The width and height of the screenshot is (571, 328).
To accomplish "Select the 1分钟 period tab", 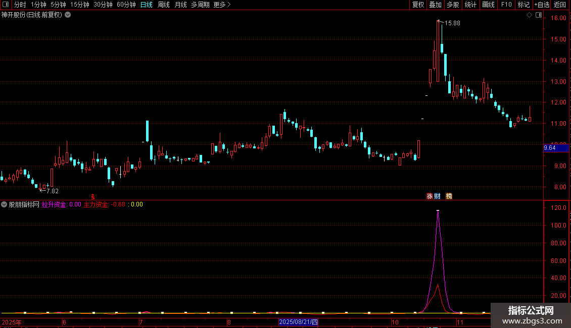I will coord(38,5).
